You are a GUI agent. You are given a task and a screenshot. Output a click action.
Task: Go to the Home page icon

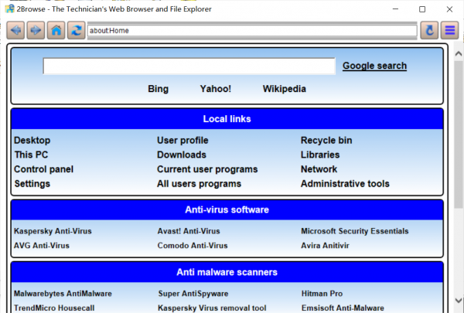(x=56, y=30)
